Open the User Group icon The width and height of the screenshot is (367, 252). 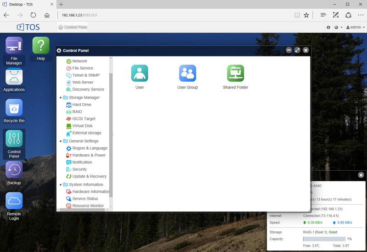[187, 73]
